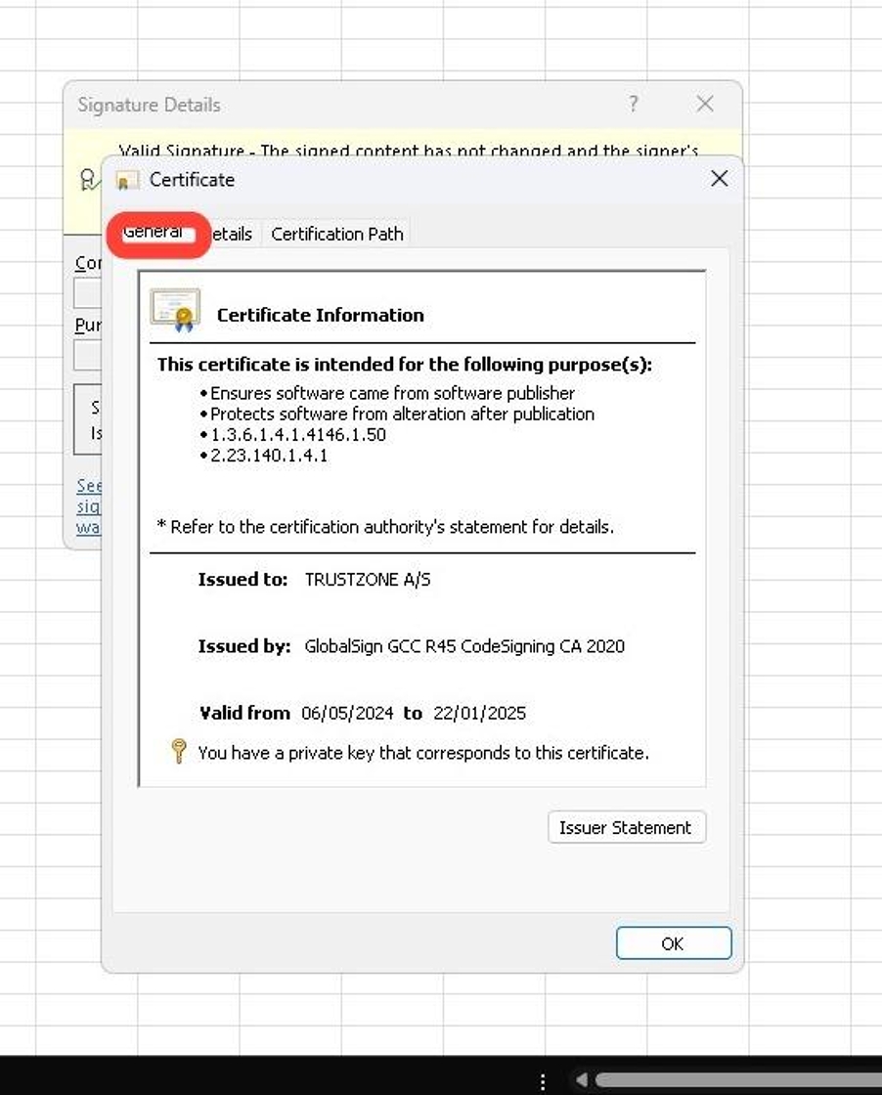Click the Certificate title bar icon
The image size is (882, 1095).
(x=126, y=180)
